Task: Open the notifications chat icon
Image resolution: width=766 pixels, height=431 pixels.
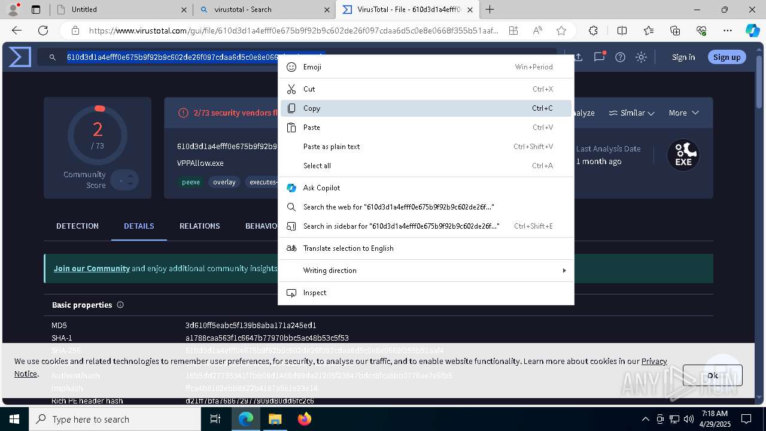Action: coord(599,57)
